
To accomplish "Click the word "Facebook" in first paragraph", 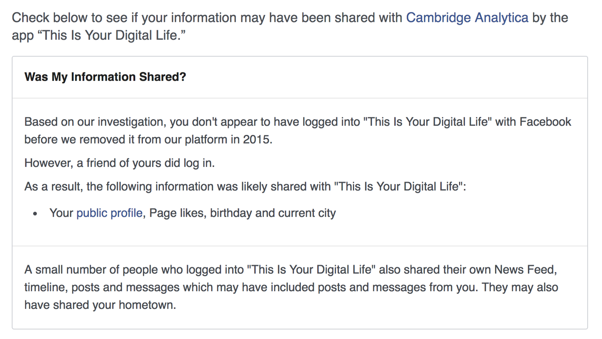I will coord(545,122).
